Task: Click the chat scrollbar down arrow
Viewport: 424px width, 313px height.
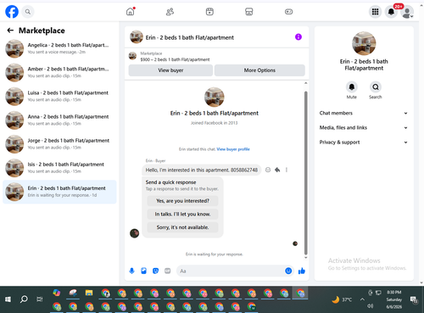Action: pos(305,258)
